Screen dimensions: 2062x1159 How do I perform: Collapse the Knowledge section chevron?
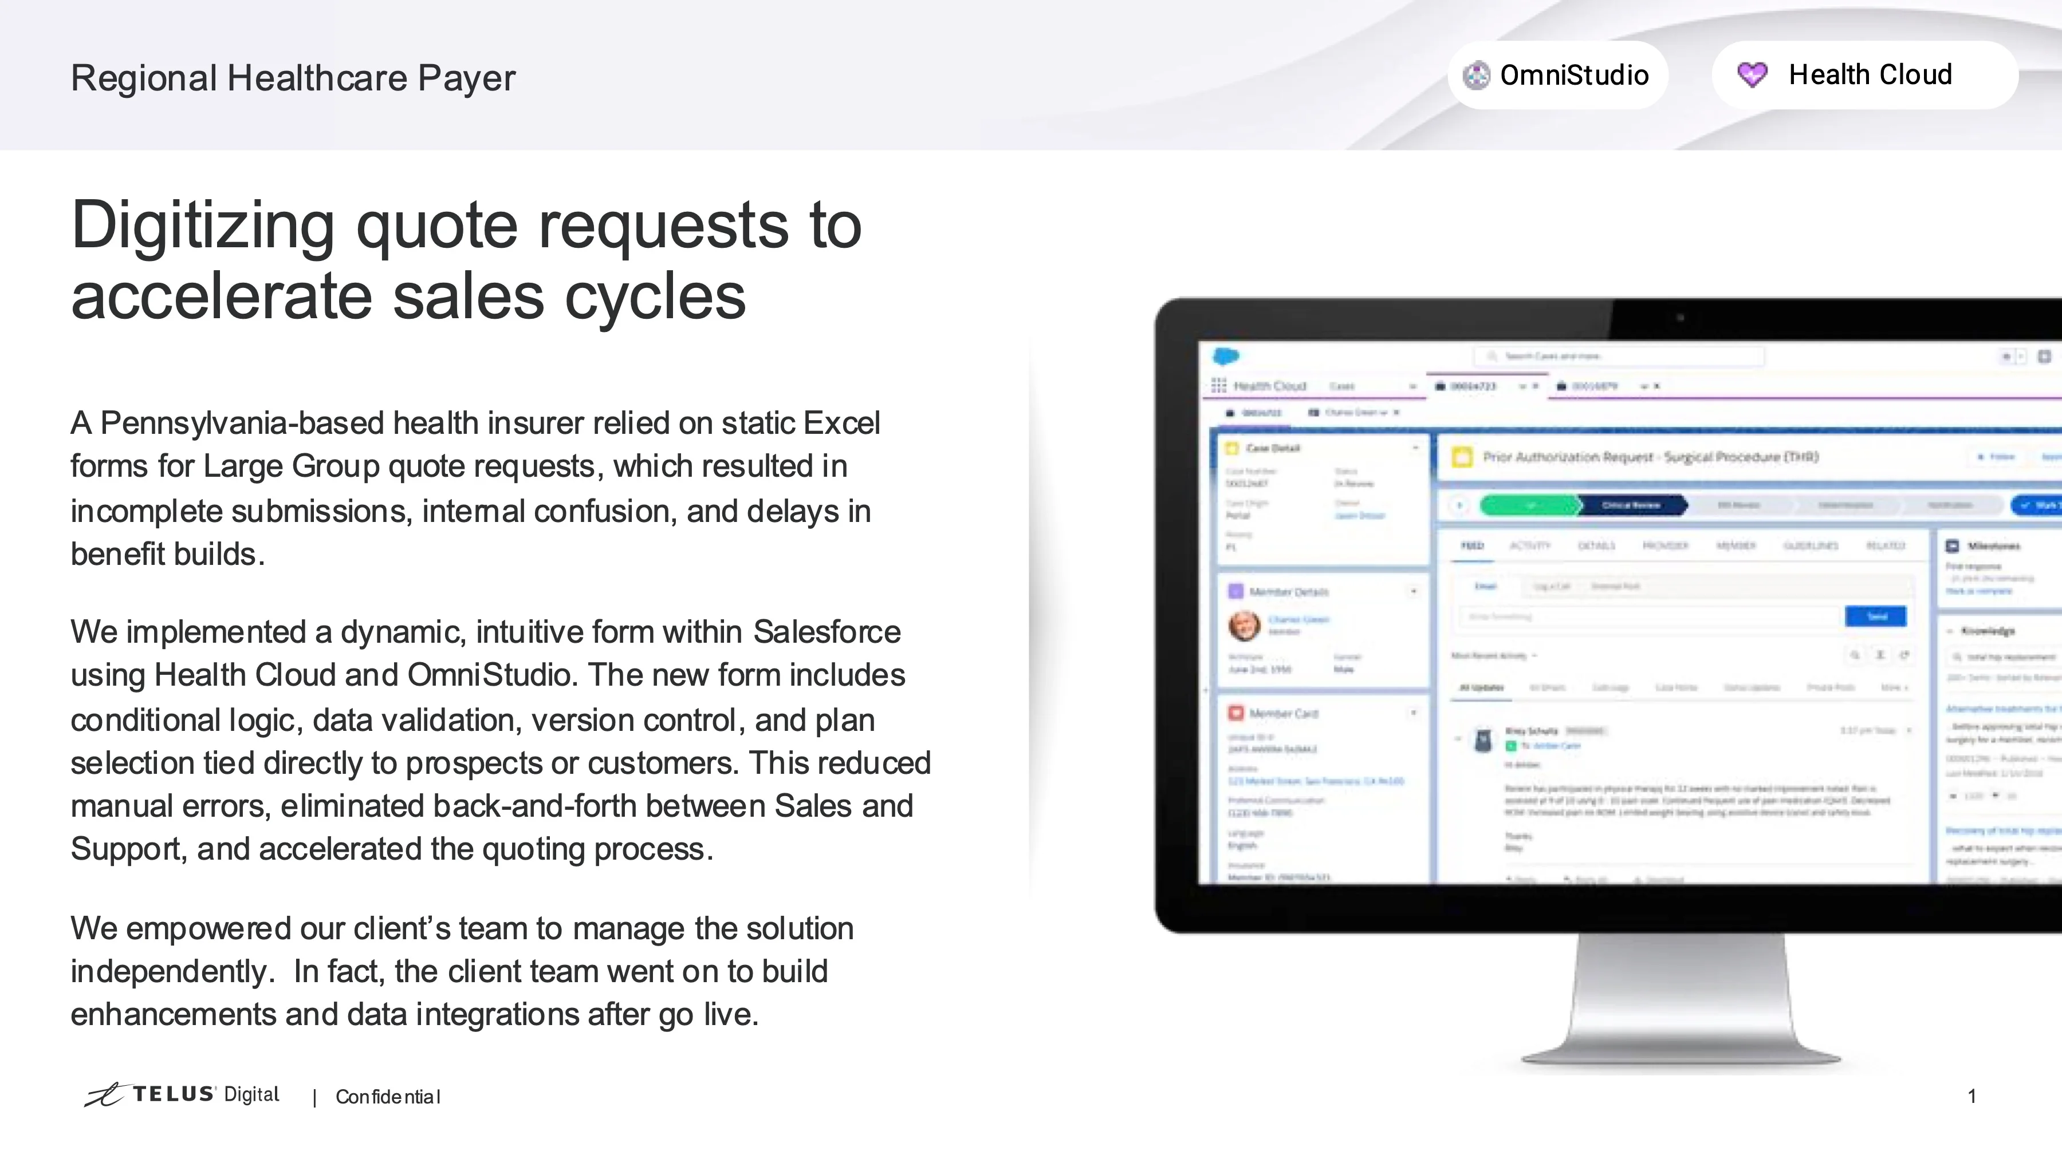pos(1950,631)
